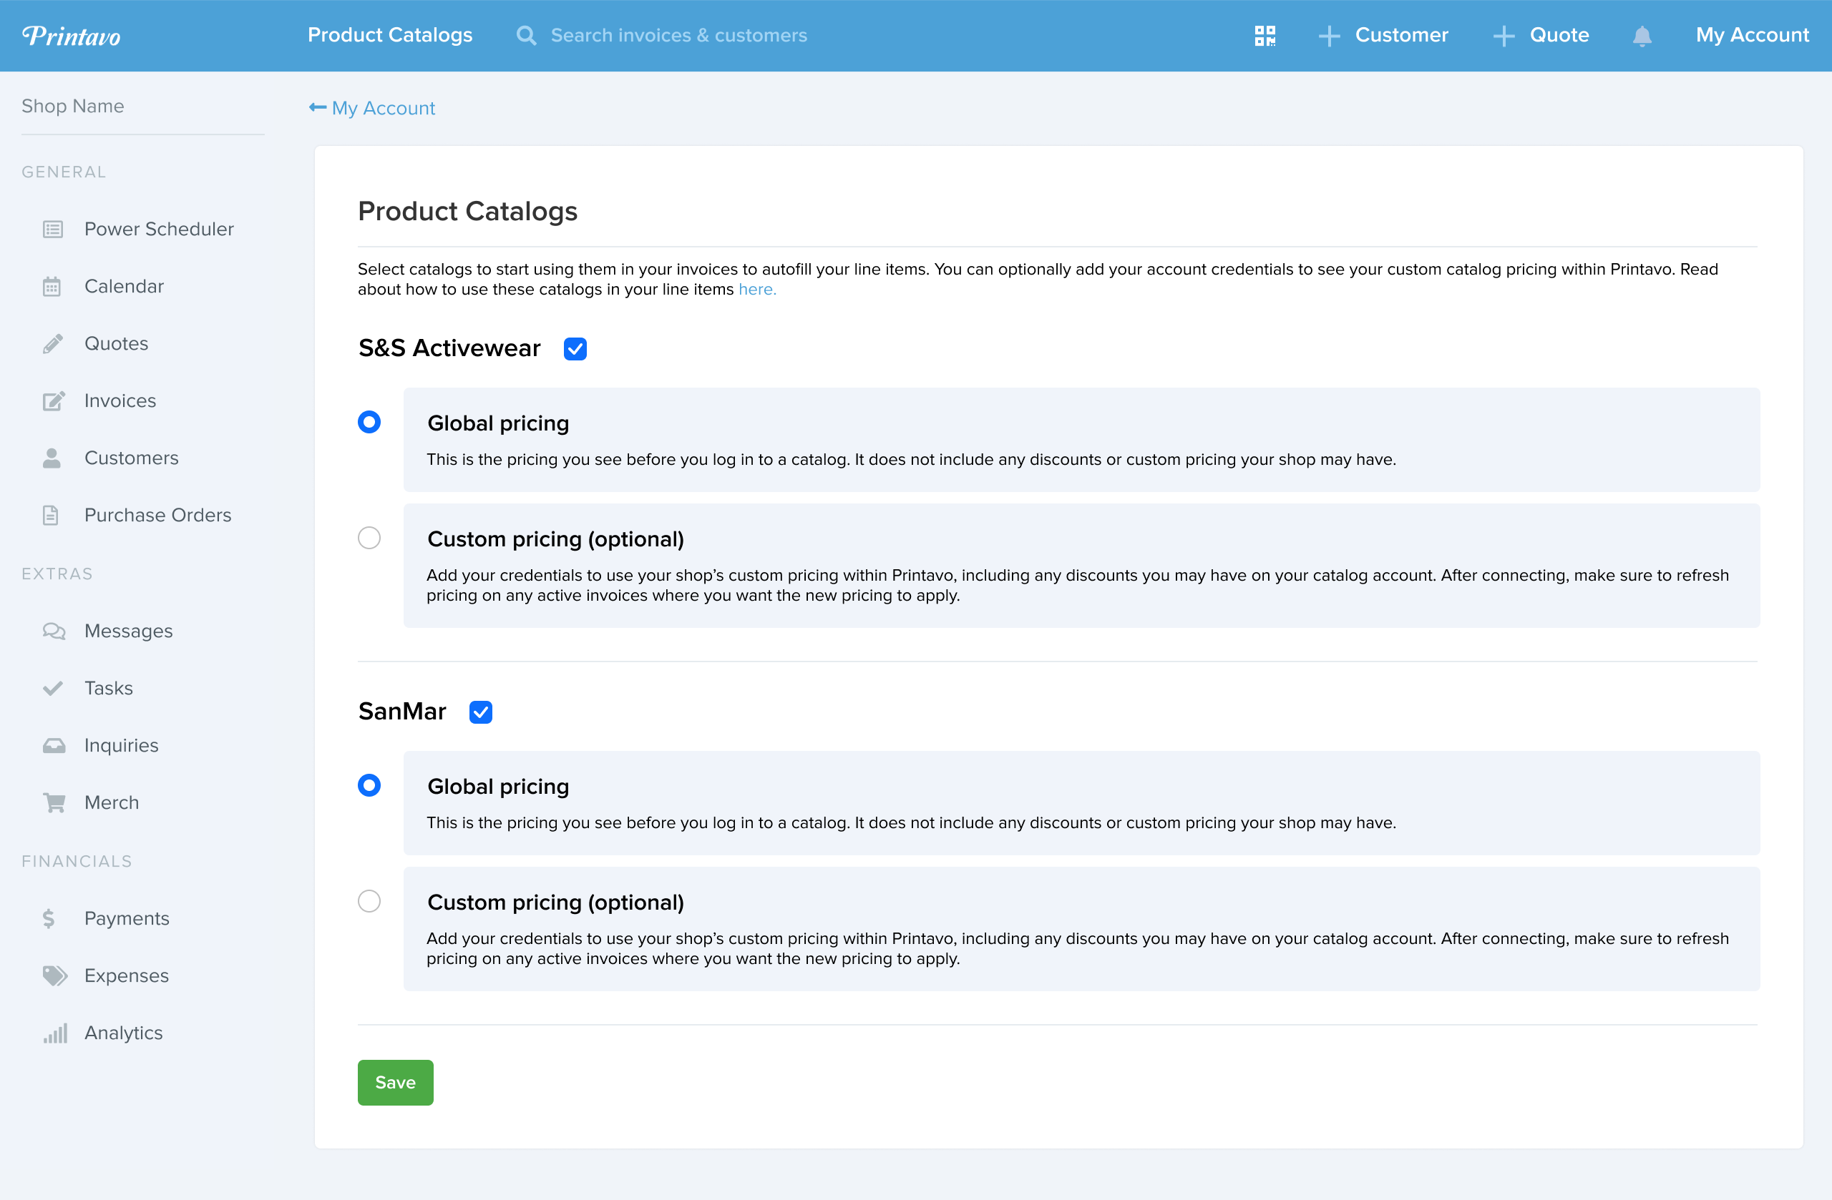Open the notifications bell
The image size is (1832, 1200).
point(1642,35)
